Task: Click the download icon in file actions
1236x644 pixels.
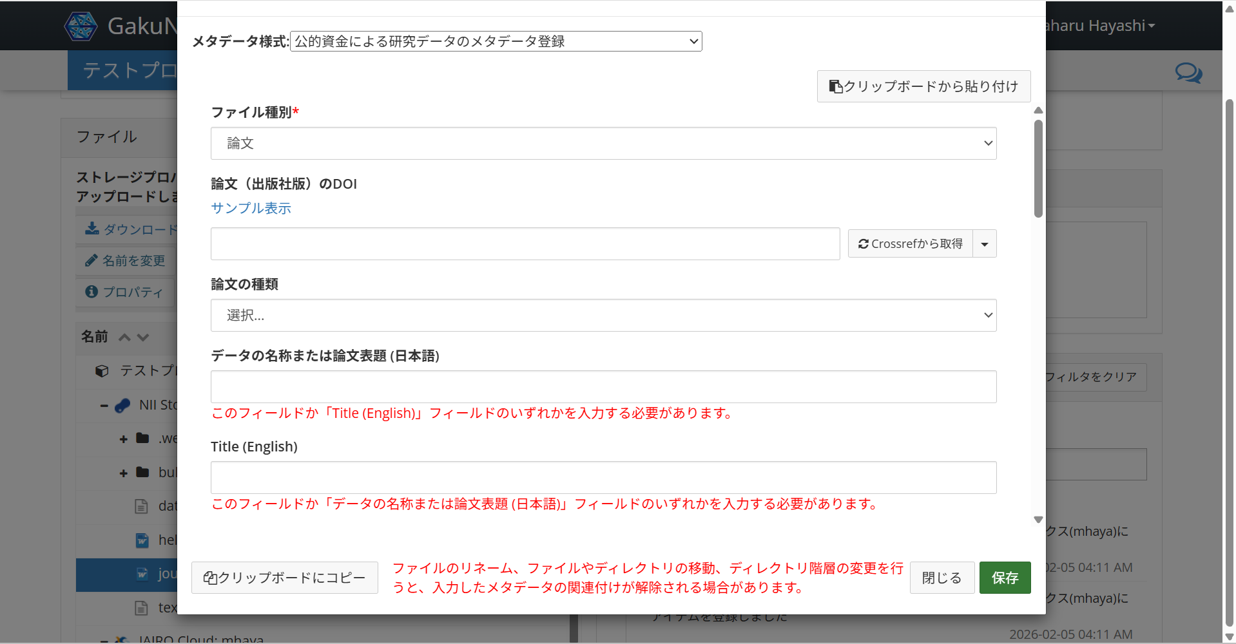Action: tap(92, 229)
